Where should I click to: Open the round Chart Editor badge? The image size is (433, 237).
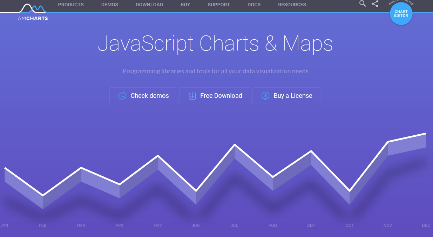401,14
